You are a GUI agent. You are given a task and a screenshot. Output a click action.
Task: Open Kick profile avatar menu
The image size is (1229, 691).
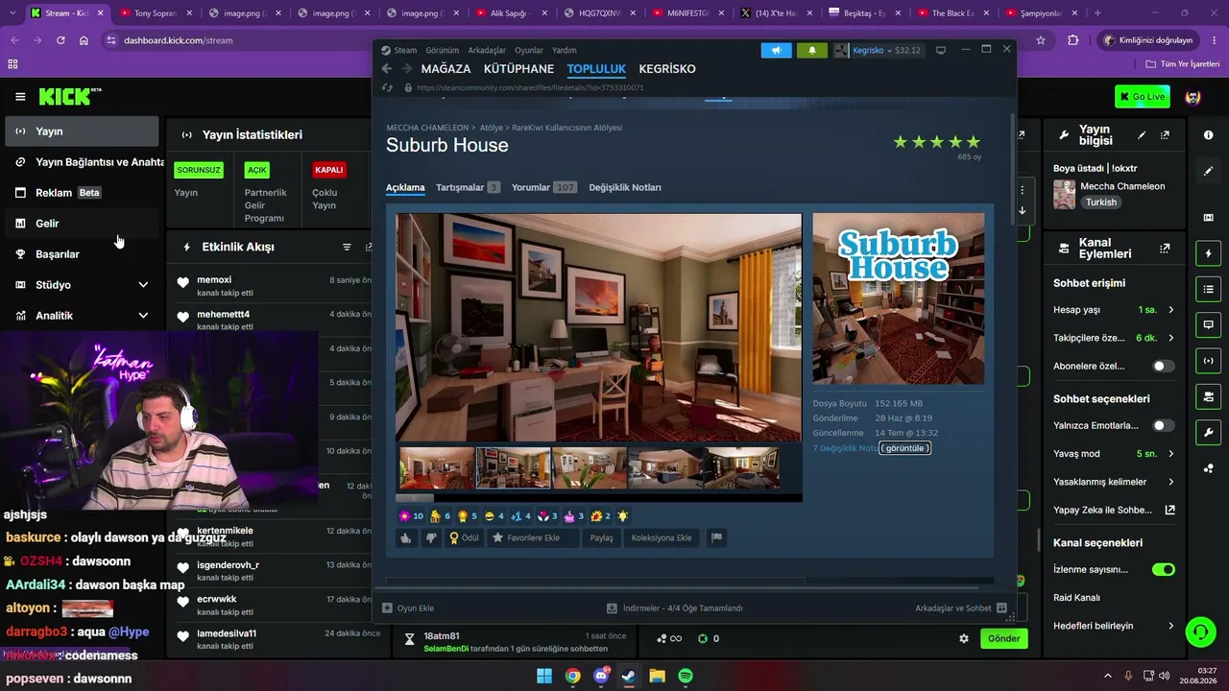pos(1193,97)
